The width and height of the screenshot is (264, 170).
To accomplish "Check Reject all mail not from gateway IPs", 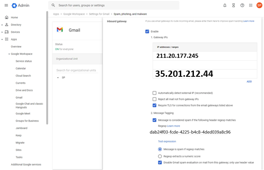I will pos(154,99).
